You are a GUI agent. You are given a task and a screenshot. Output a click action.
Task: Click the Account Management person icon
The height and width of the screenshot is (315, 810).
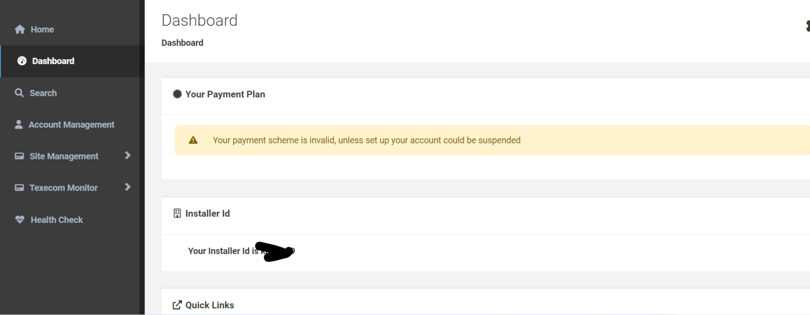pyautogui.click(x=19, y=125)
